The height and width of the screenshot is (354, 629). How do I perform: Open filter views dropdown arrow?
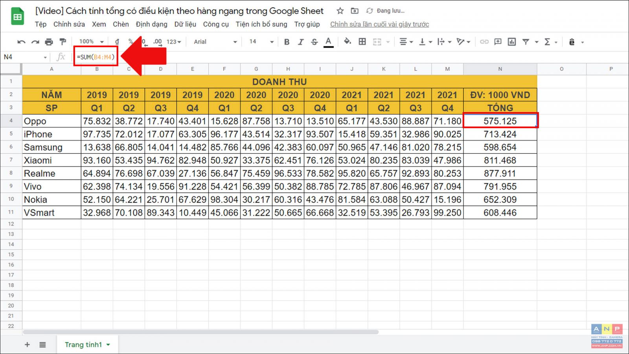click(x=537, y=42)
